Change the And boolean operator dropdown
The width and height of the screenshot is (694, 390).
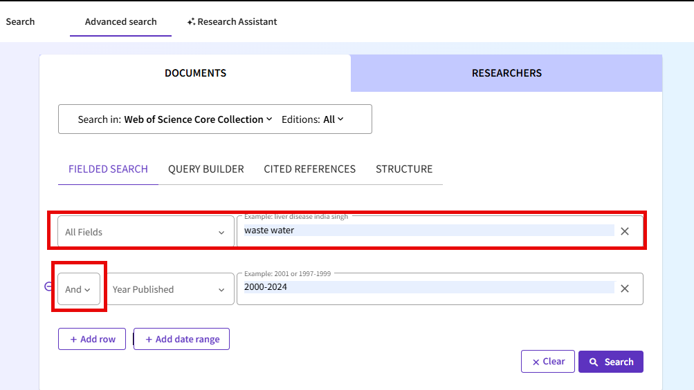click(x=78, y=289)
